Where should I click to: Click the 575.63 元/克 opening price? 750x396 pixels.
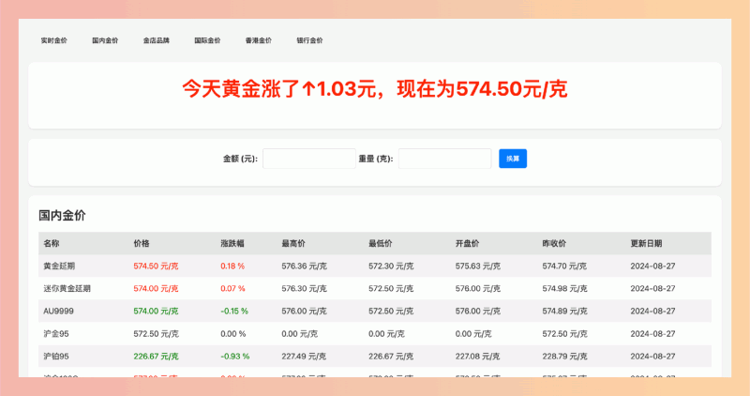(478, 266)
